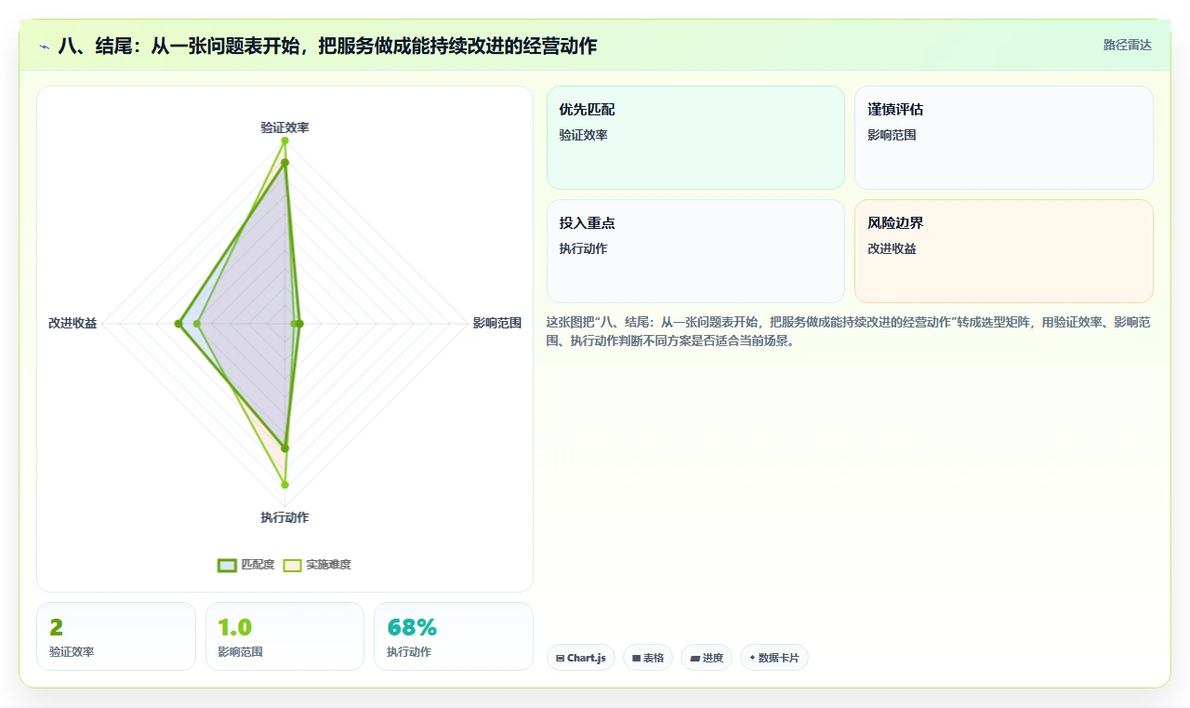Click 影响范围 text in 谨慎评估 card
Viewport: 1190px width, 708px height.
coord(892,135)
